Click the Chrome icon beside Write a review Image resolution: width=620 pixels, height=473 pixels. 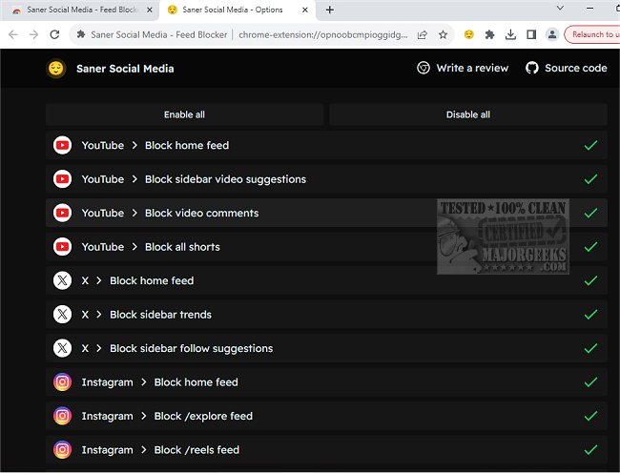pyautogui.click(x=424, y=68)
